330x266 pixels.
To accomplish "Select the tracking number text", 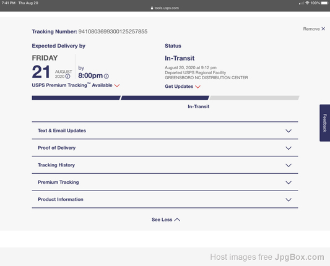I will [x=113, y=32].
